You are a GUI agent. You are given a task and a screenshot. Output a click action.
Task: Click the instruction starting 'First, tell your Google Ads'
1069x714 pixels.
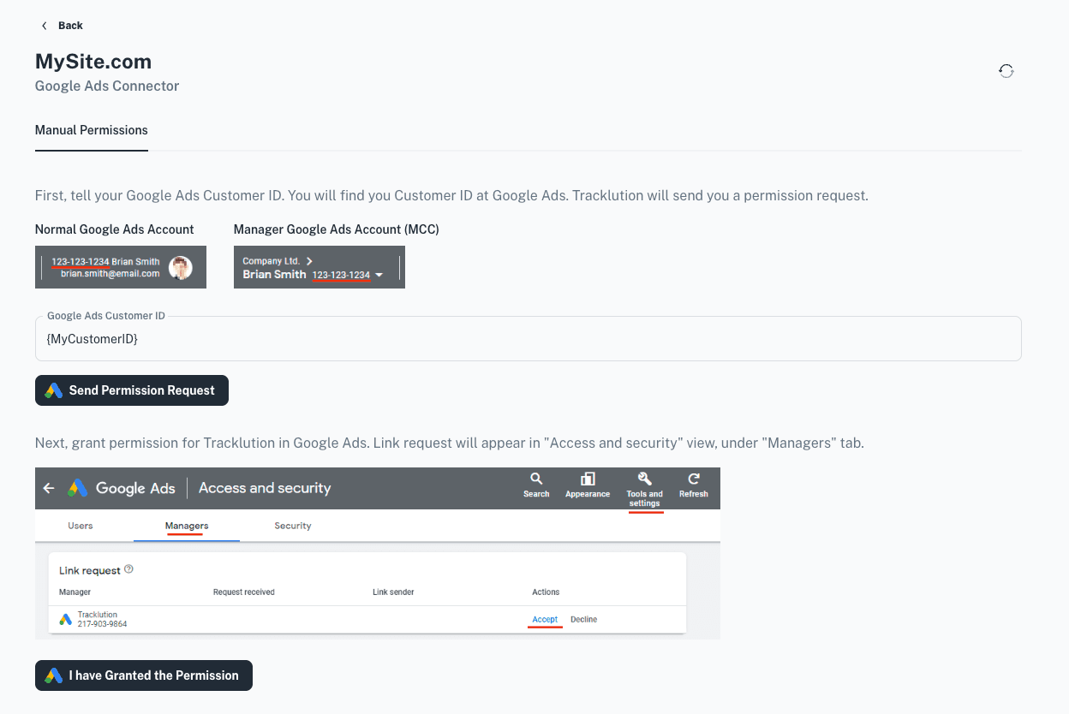tap(451, 195)
